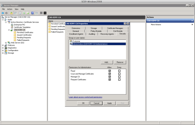Click the gray Start Service toolbar icon
Screen dimensions: 195x125
point(41,13)
